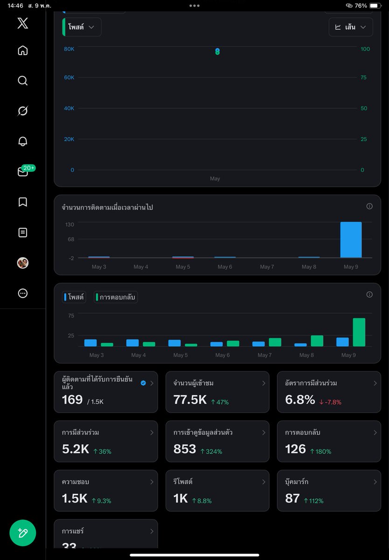Expand ความชอบ card chevron
Viewport: 389px width, 560px height.
152,482
